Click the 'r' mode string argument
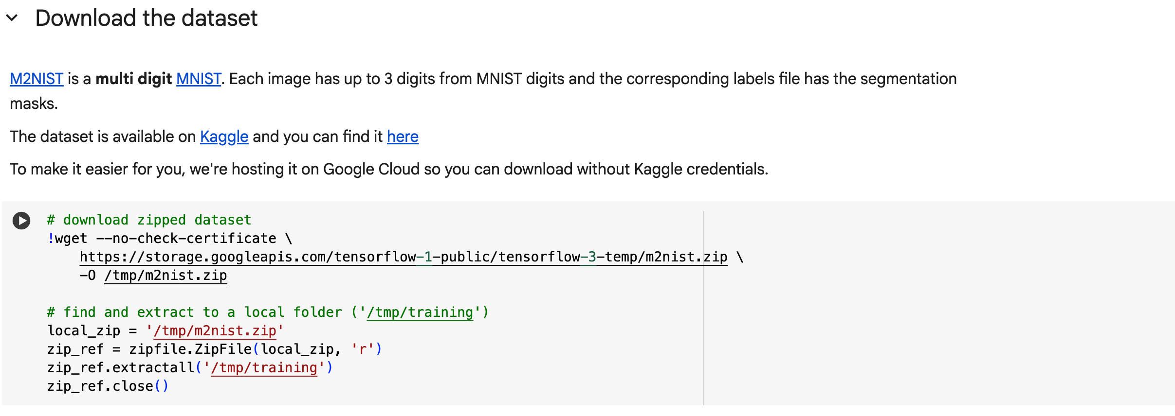Image resolution: width=1175 pixels, height=416 pixels. coord(362,349)
